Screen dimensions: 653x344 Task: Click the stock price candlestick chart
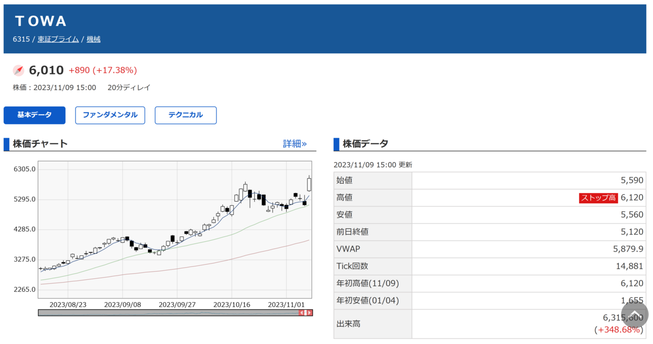pyautogui.click(x=175, y=229)
